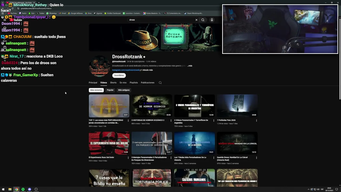Click the DrossRotzank channel avatar
Viewport: 341px width, 192px height.
pyautogui.click(x=99, y=66)
